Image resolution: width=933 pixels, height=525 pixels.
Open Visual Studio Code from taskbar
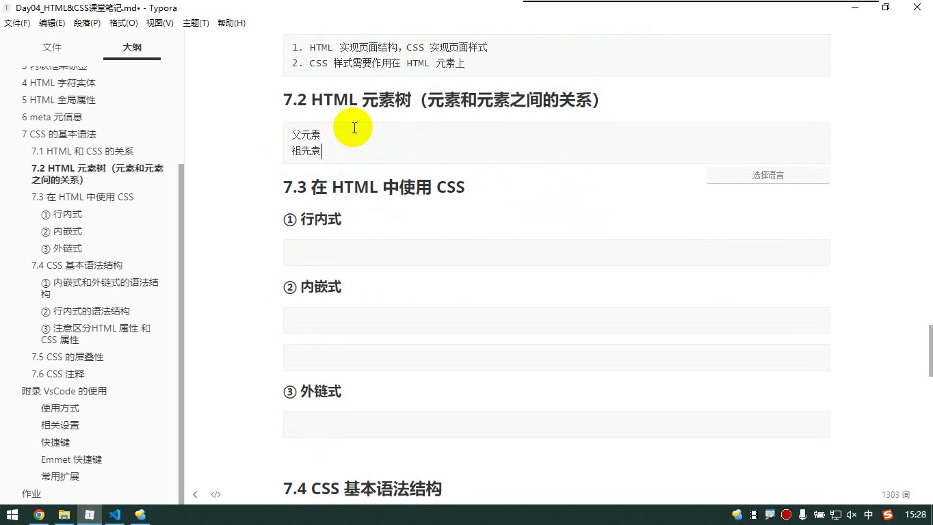pos(115,515)
